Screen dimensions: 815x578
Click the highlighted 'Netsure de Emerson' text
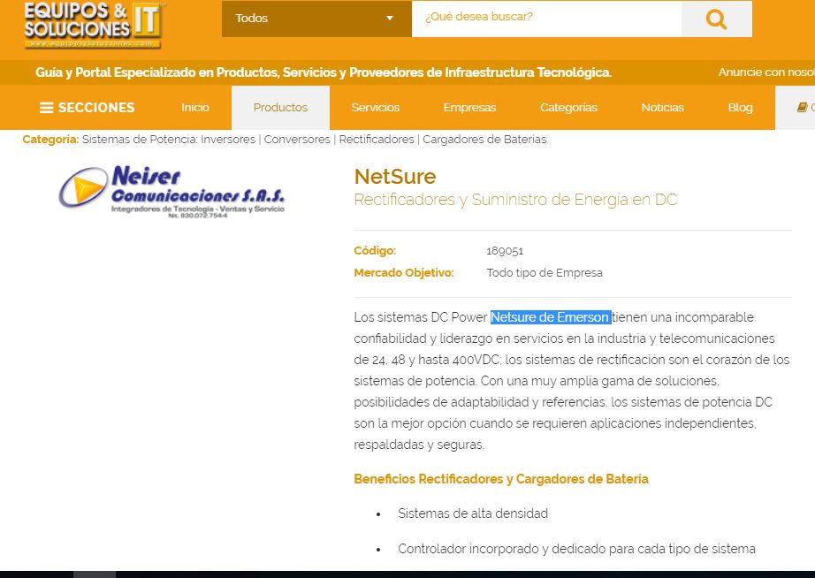coord(551,317)
